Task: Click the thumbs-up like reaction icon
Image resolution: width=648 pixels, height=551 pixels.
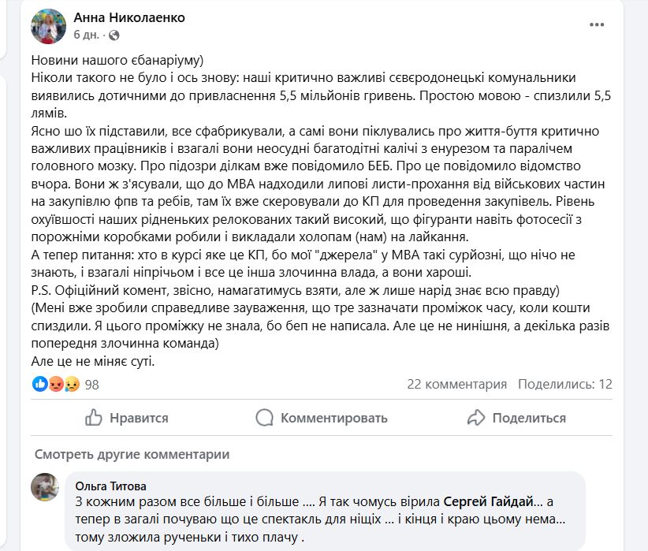Action: [39, 385]
